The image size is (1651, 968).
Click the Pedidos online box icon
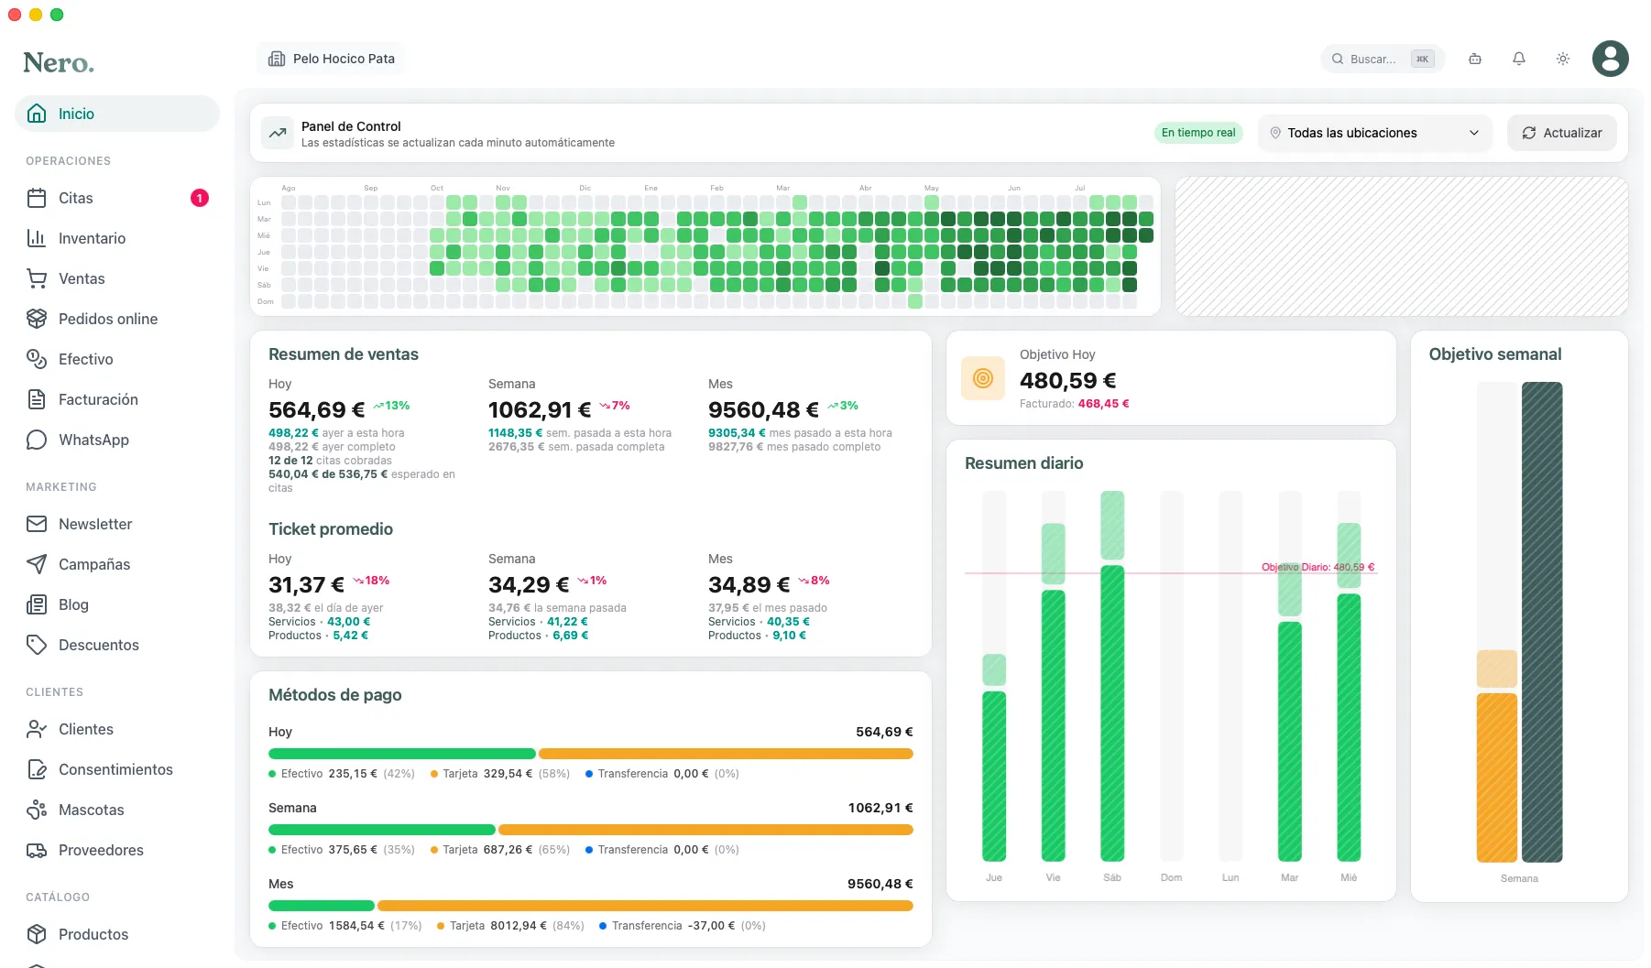click(x=37, y=319)
